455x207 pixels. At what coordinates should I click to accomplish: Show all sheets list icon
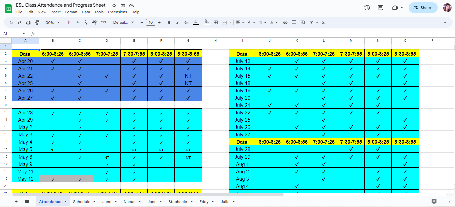[27, 202]
